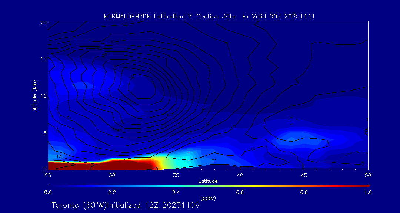
Task: Click the latitude 50 tick label
Action: (368, 175)
